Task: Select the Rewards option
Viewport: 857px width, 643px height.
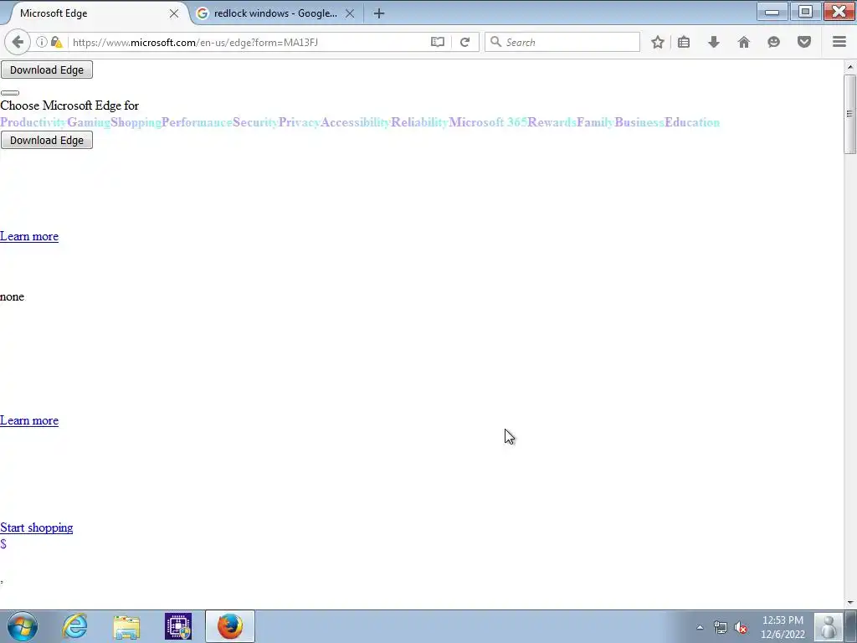Action: point(552,122)
